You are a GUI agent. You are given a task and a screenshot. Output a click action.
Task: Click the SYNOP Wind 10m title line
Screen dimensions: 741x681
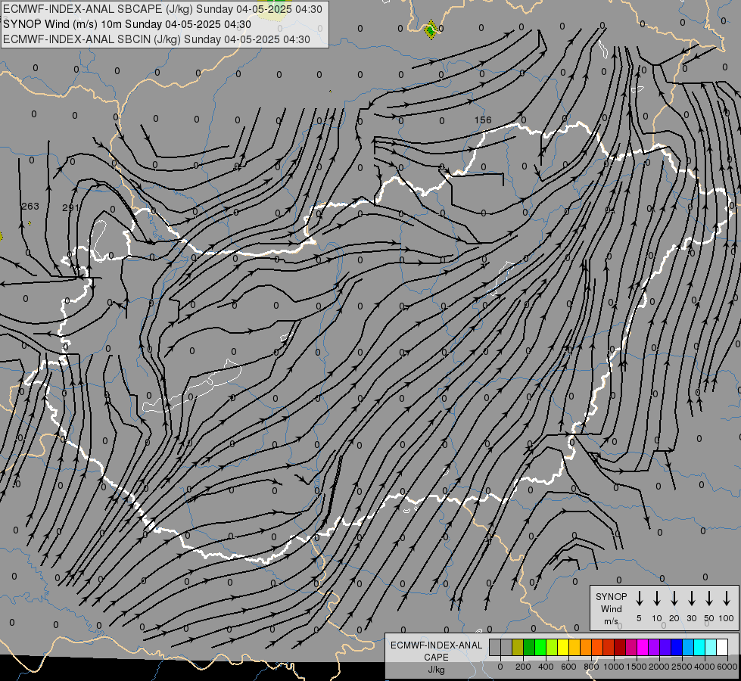pos(127,24)
